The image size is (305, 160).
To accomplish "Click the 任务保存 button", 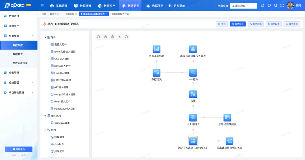I will 238,24.
